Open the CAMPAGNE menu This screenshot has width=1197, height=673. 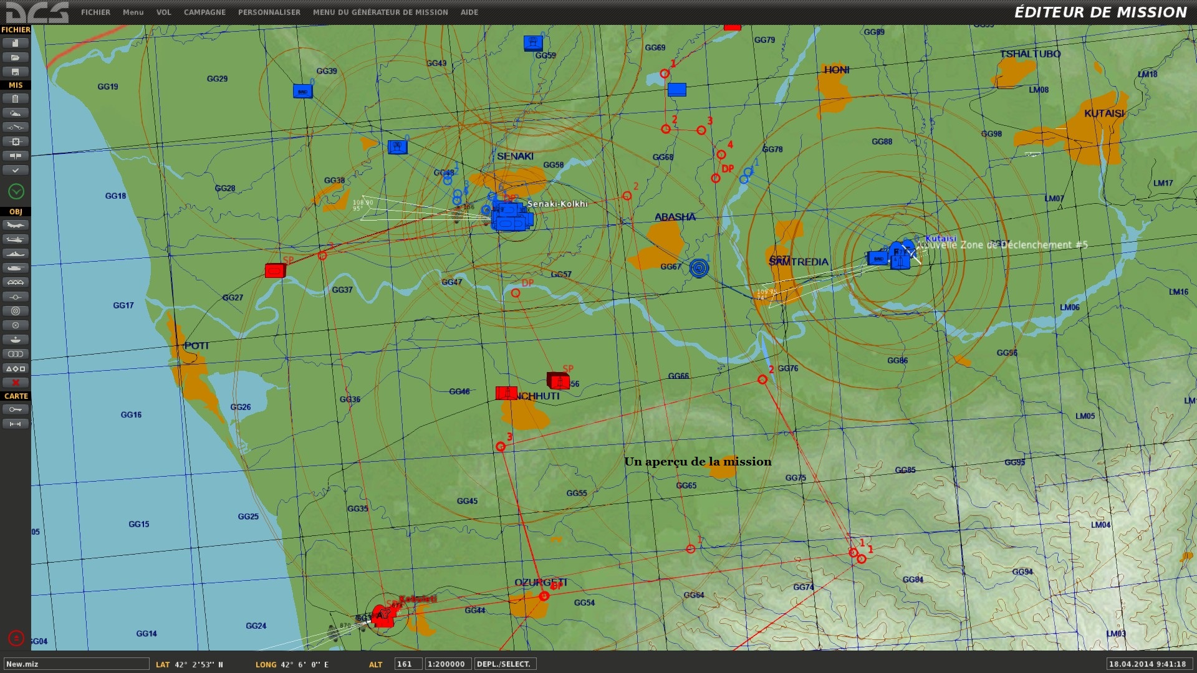coord(204,12)
